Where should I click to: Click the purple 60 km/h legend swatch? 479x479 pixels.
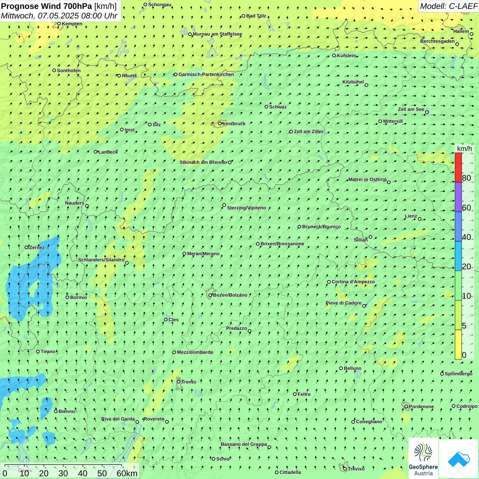pos(458,197)
